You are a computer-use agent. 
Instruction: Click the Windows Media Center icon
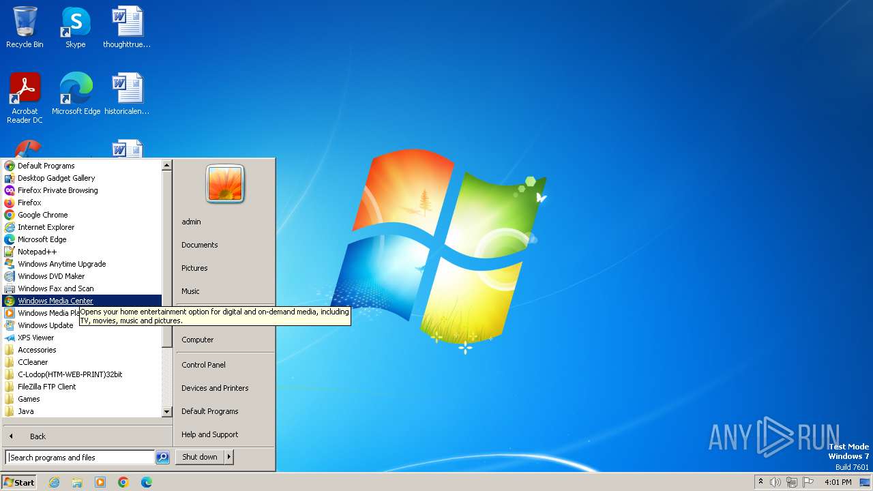(x=10, y=301)
